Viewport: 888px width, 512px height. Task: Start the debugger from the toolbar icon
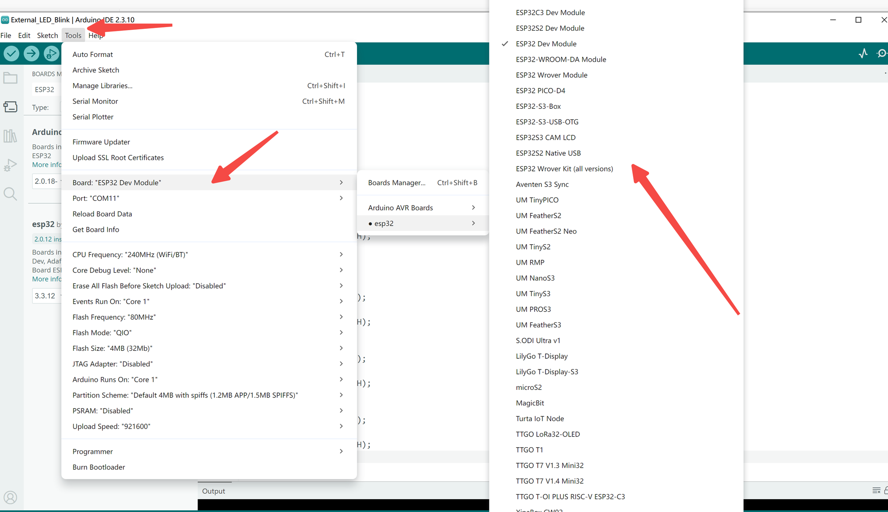[x=51, y=54]
